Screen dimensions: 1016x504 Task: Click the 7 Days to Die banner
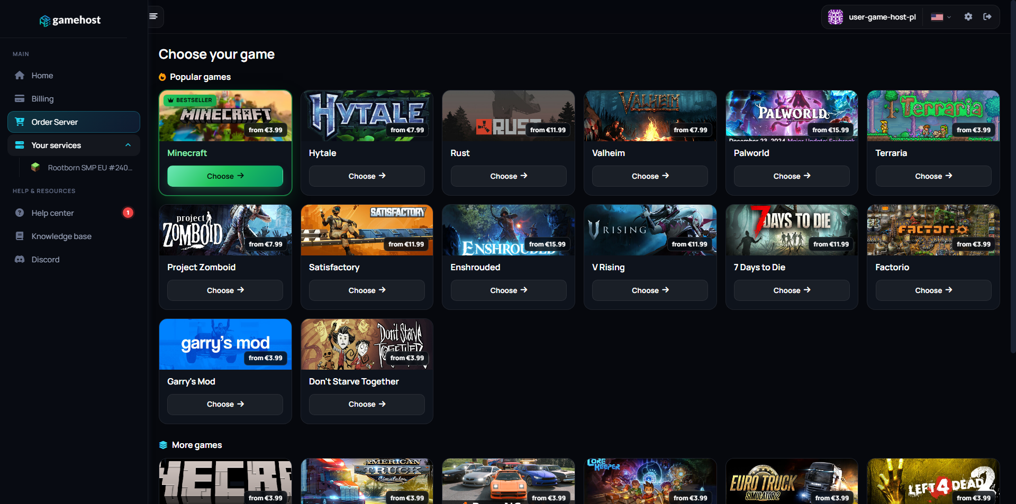click(792, 230)
